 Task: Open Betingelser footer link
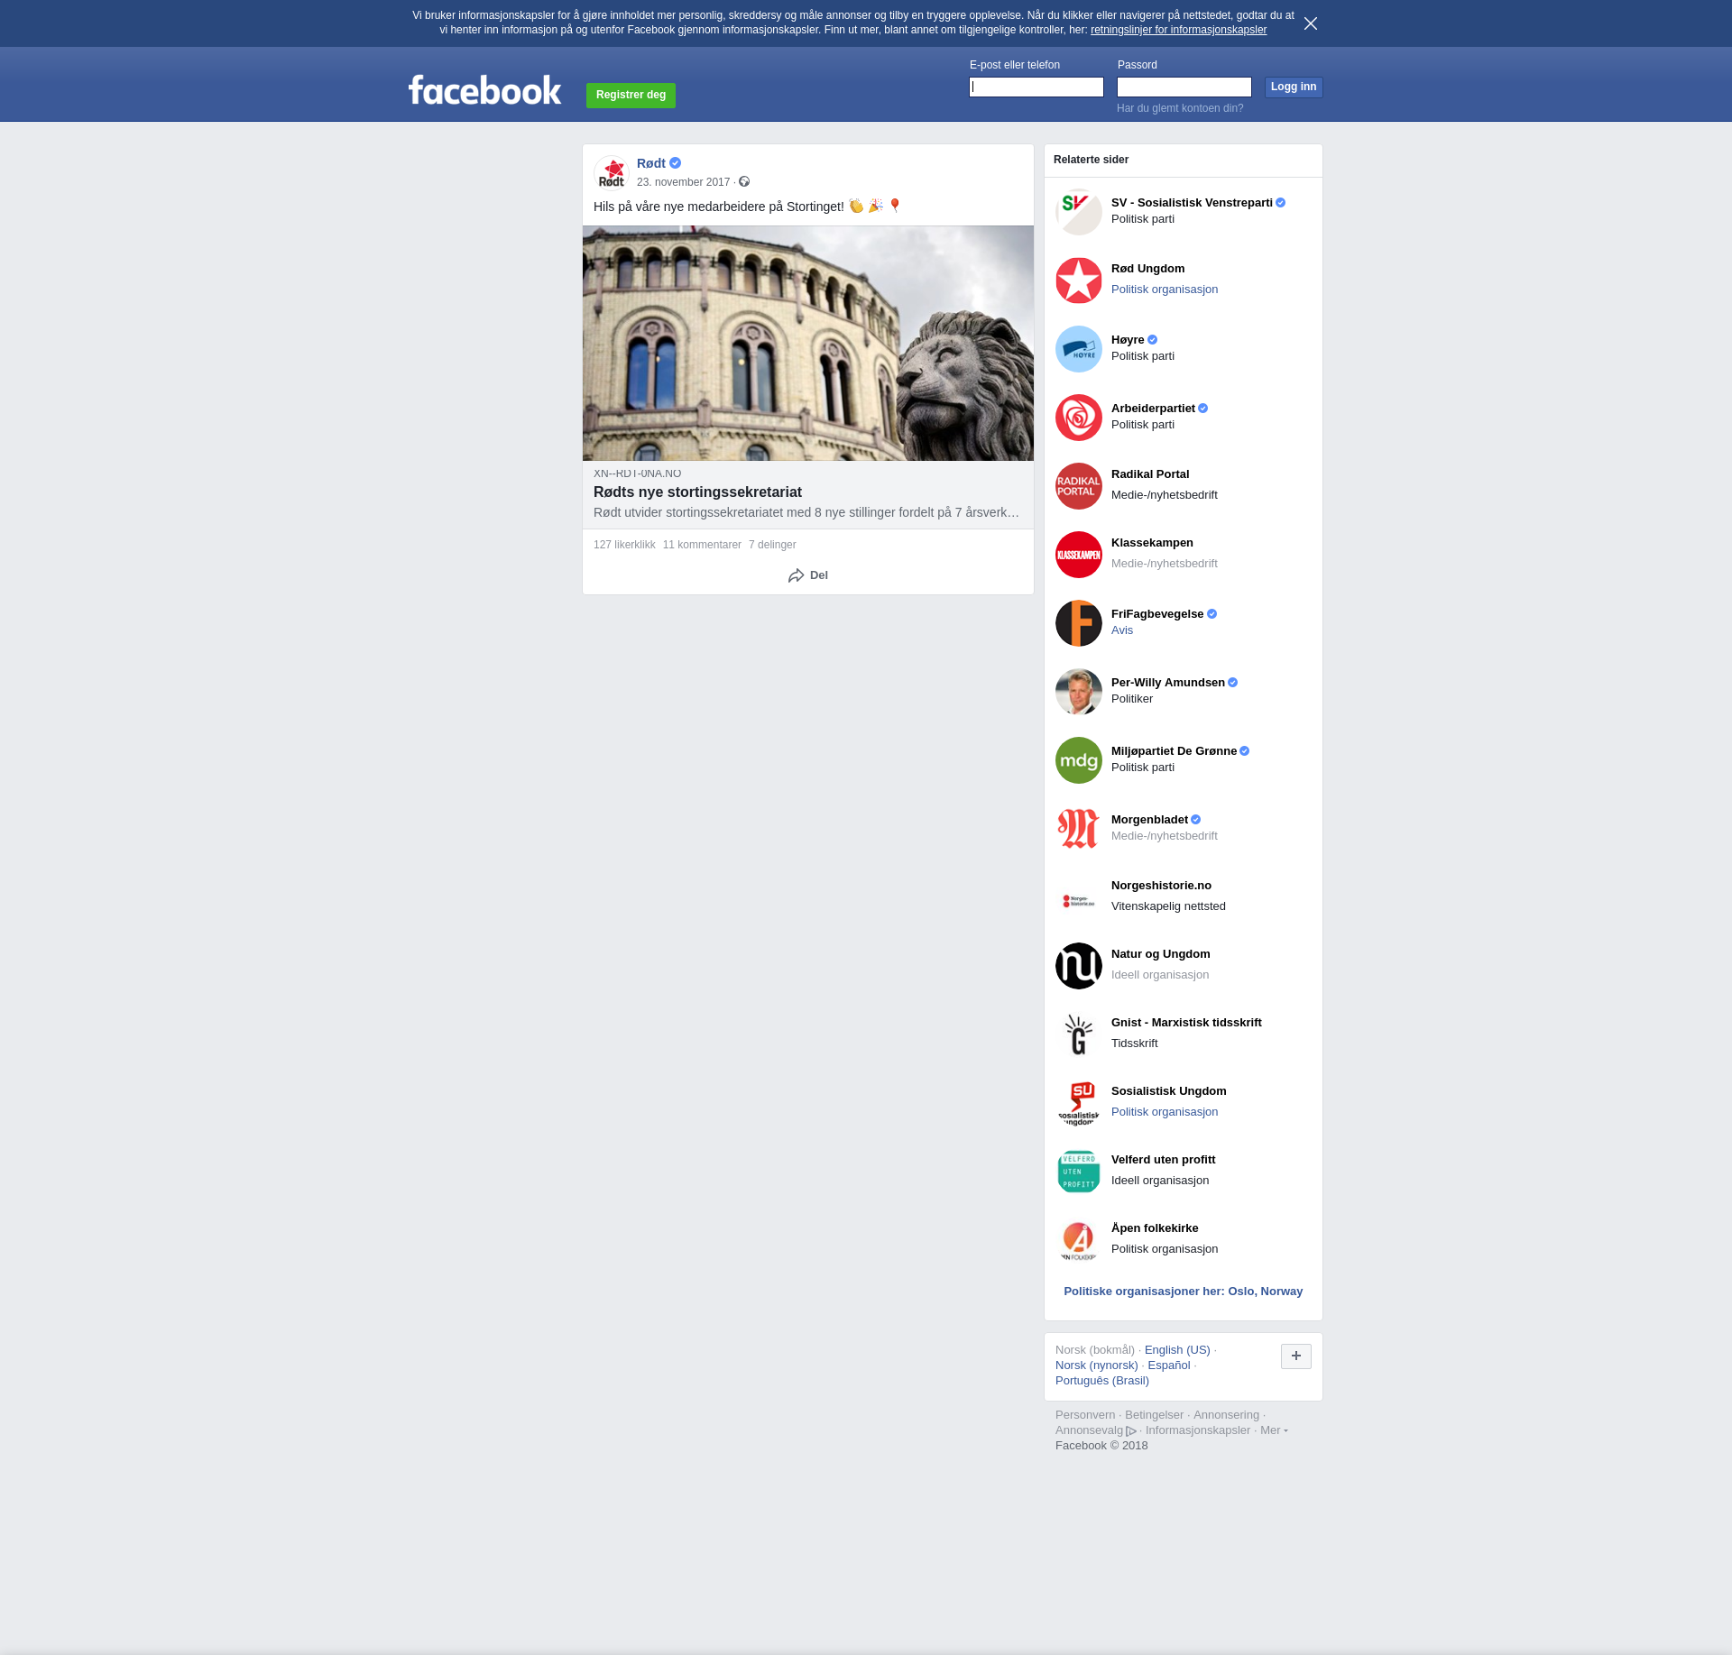1154,1415
